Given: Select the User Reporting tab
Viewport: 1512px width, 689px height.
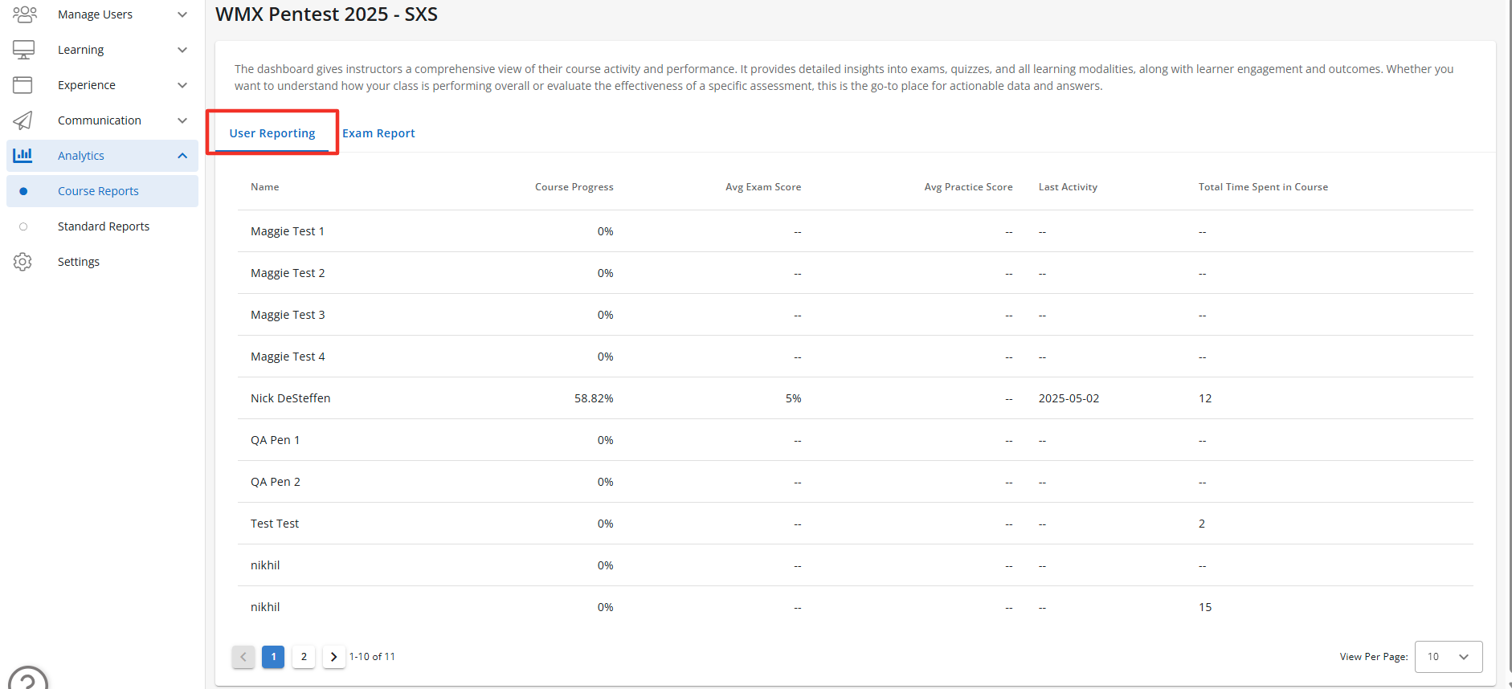Looking at the screenshot, I should click(x=272, y=133).
